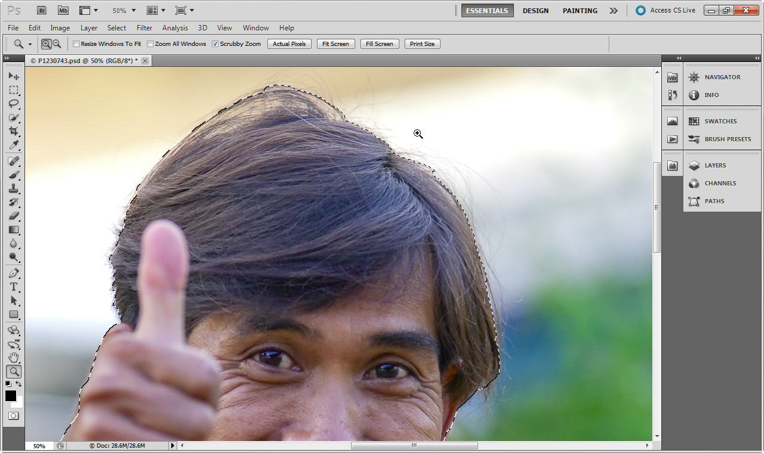Viewport: 764px width, 453px height.
Task: Launch Mini Bridge from application bar
Action: [63, 10]
